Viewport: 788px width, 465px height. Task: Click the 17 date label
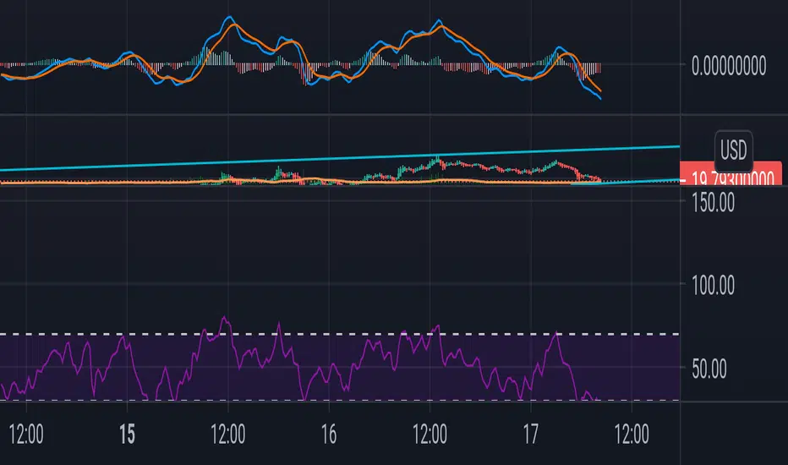pyautogui.click(x=531, y=435)
